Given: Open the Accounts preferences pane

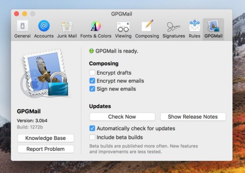Looking at the screenshot, I should pyautogui.click(x=44, y=29).
